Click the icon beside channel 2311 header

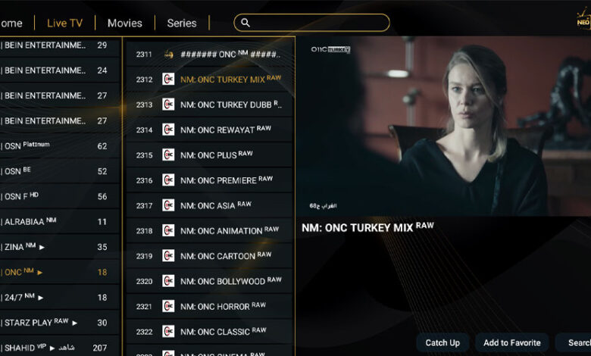pos(168,55)
